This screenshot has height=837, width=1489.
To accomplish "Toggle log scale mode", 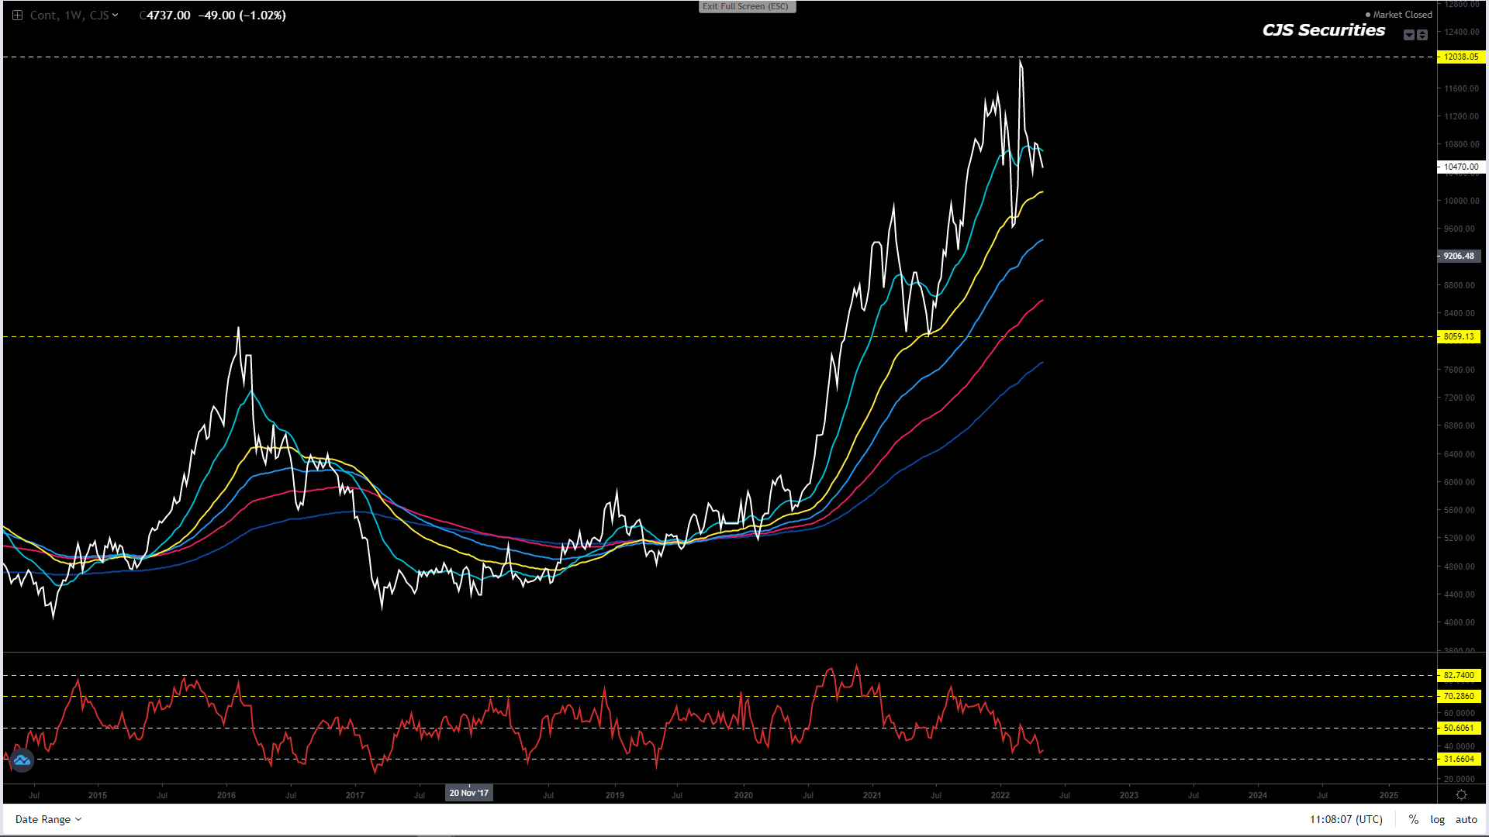I will click(x=1437, y=819).
